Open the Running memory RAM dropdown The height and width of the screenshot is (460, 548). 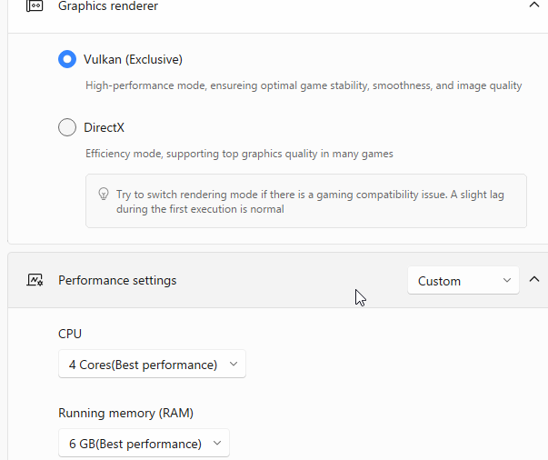tap(144, 444)
